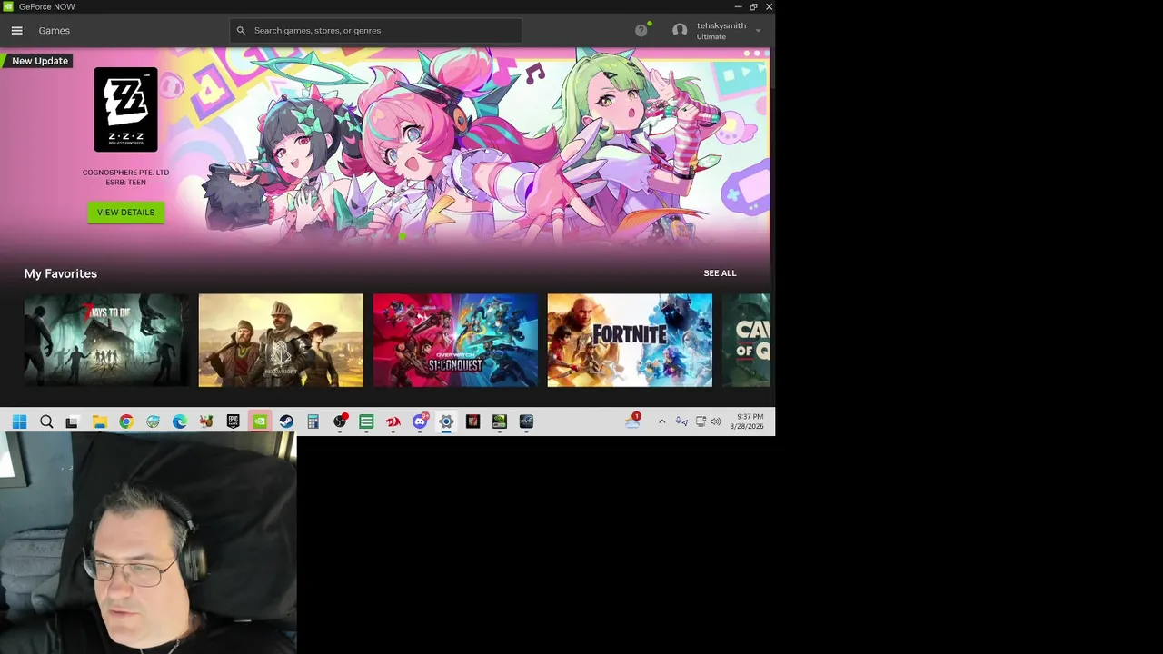
Task: Open Epic Games Launcher taskbar icon
Action: pos(233,421)
